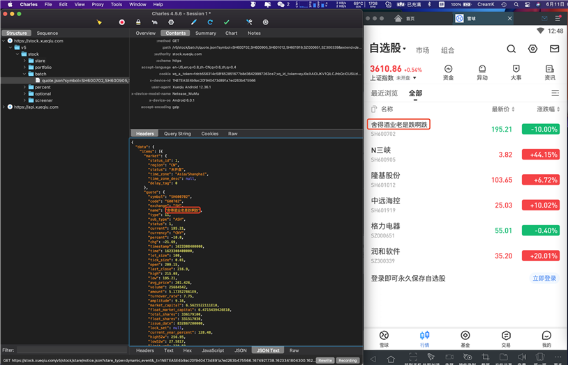
Task: Switch to the 组合 tab
Action: 448,50
